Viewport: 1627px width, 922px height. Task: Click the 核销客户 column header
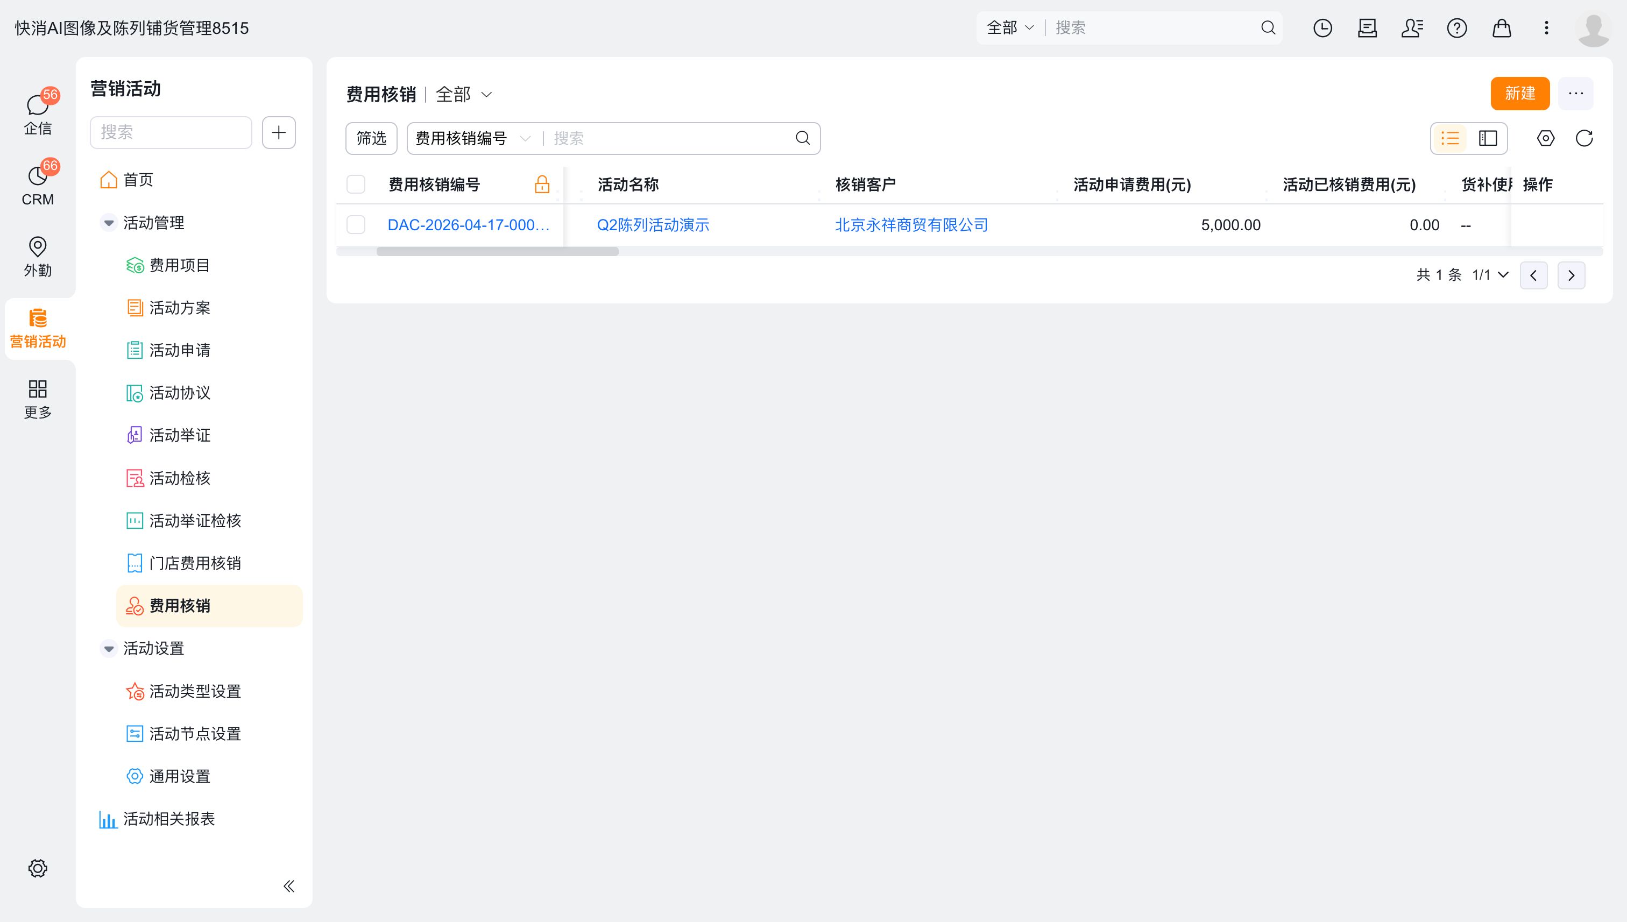pyautogui.click(x=866, y=185)
